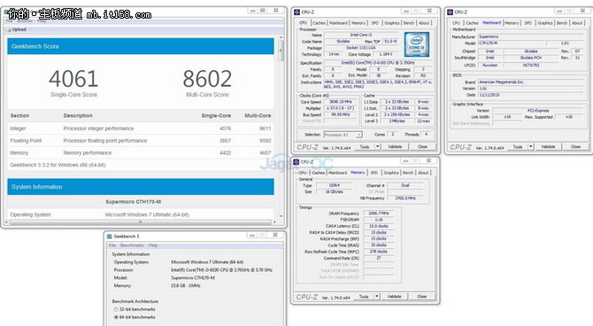The height and width of the screenshot is (326, 593).
Task: Click the Manufacturer field showing Supermicro
Action: point(530,36)
